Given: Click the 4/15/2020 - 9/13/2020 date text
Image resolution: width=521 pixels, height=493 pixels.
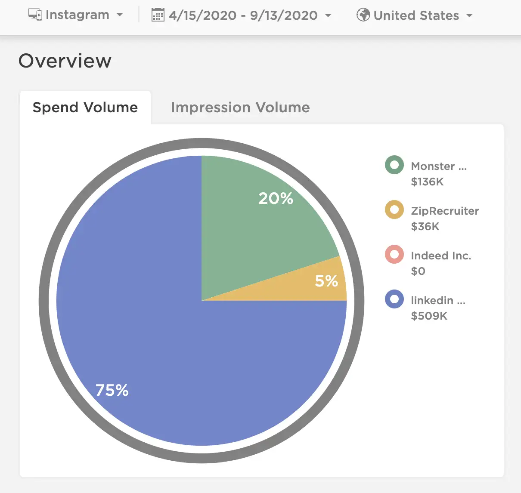Looking at the screenshot, I should pos(243,15).
